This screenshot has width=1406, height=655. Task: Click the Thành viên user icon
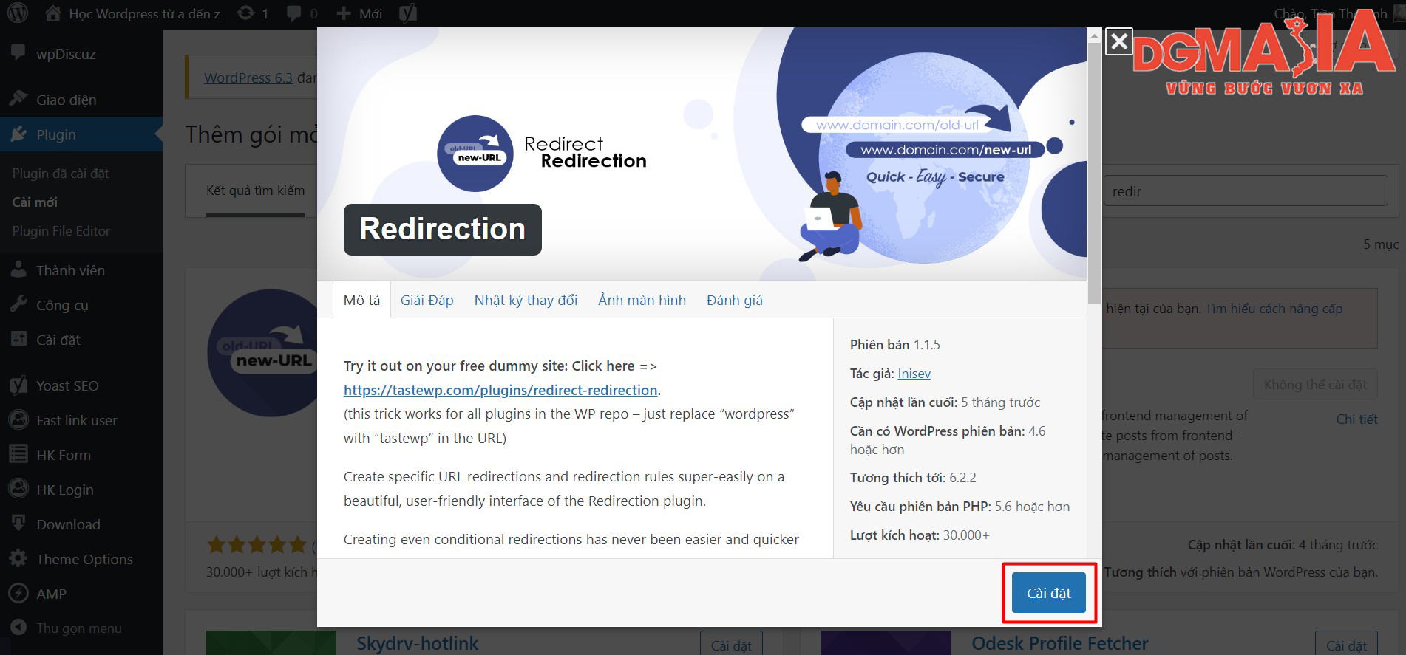point(18,270)
